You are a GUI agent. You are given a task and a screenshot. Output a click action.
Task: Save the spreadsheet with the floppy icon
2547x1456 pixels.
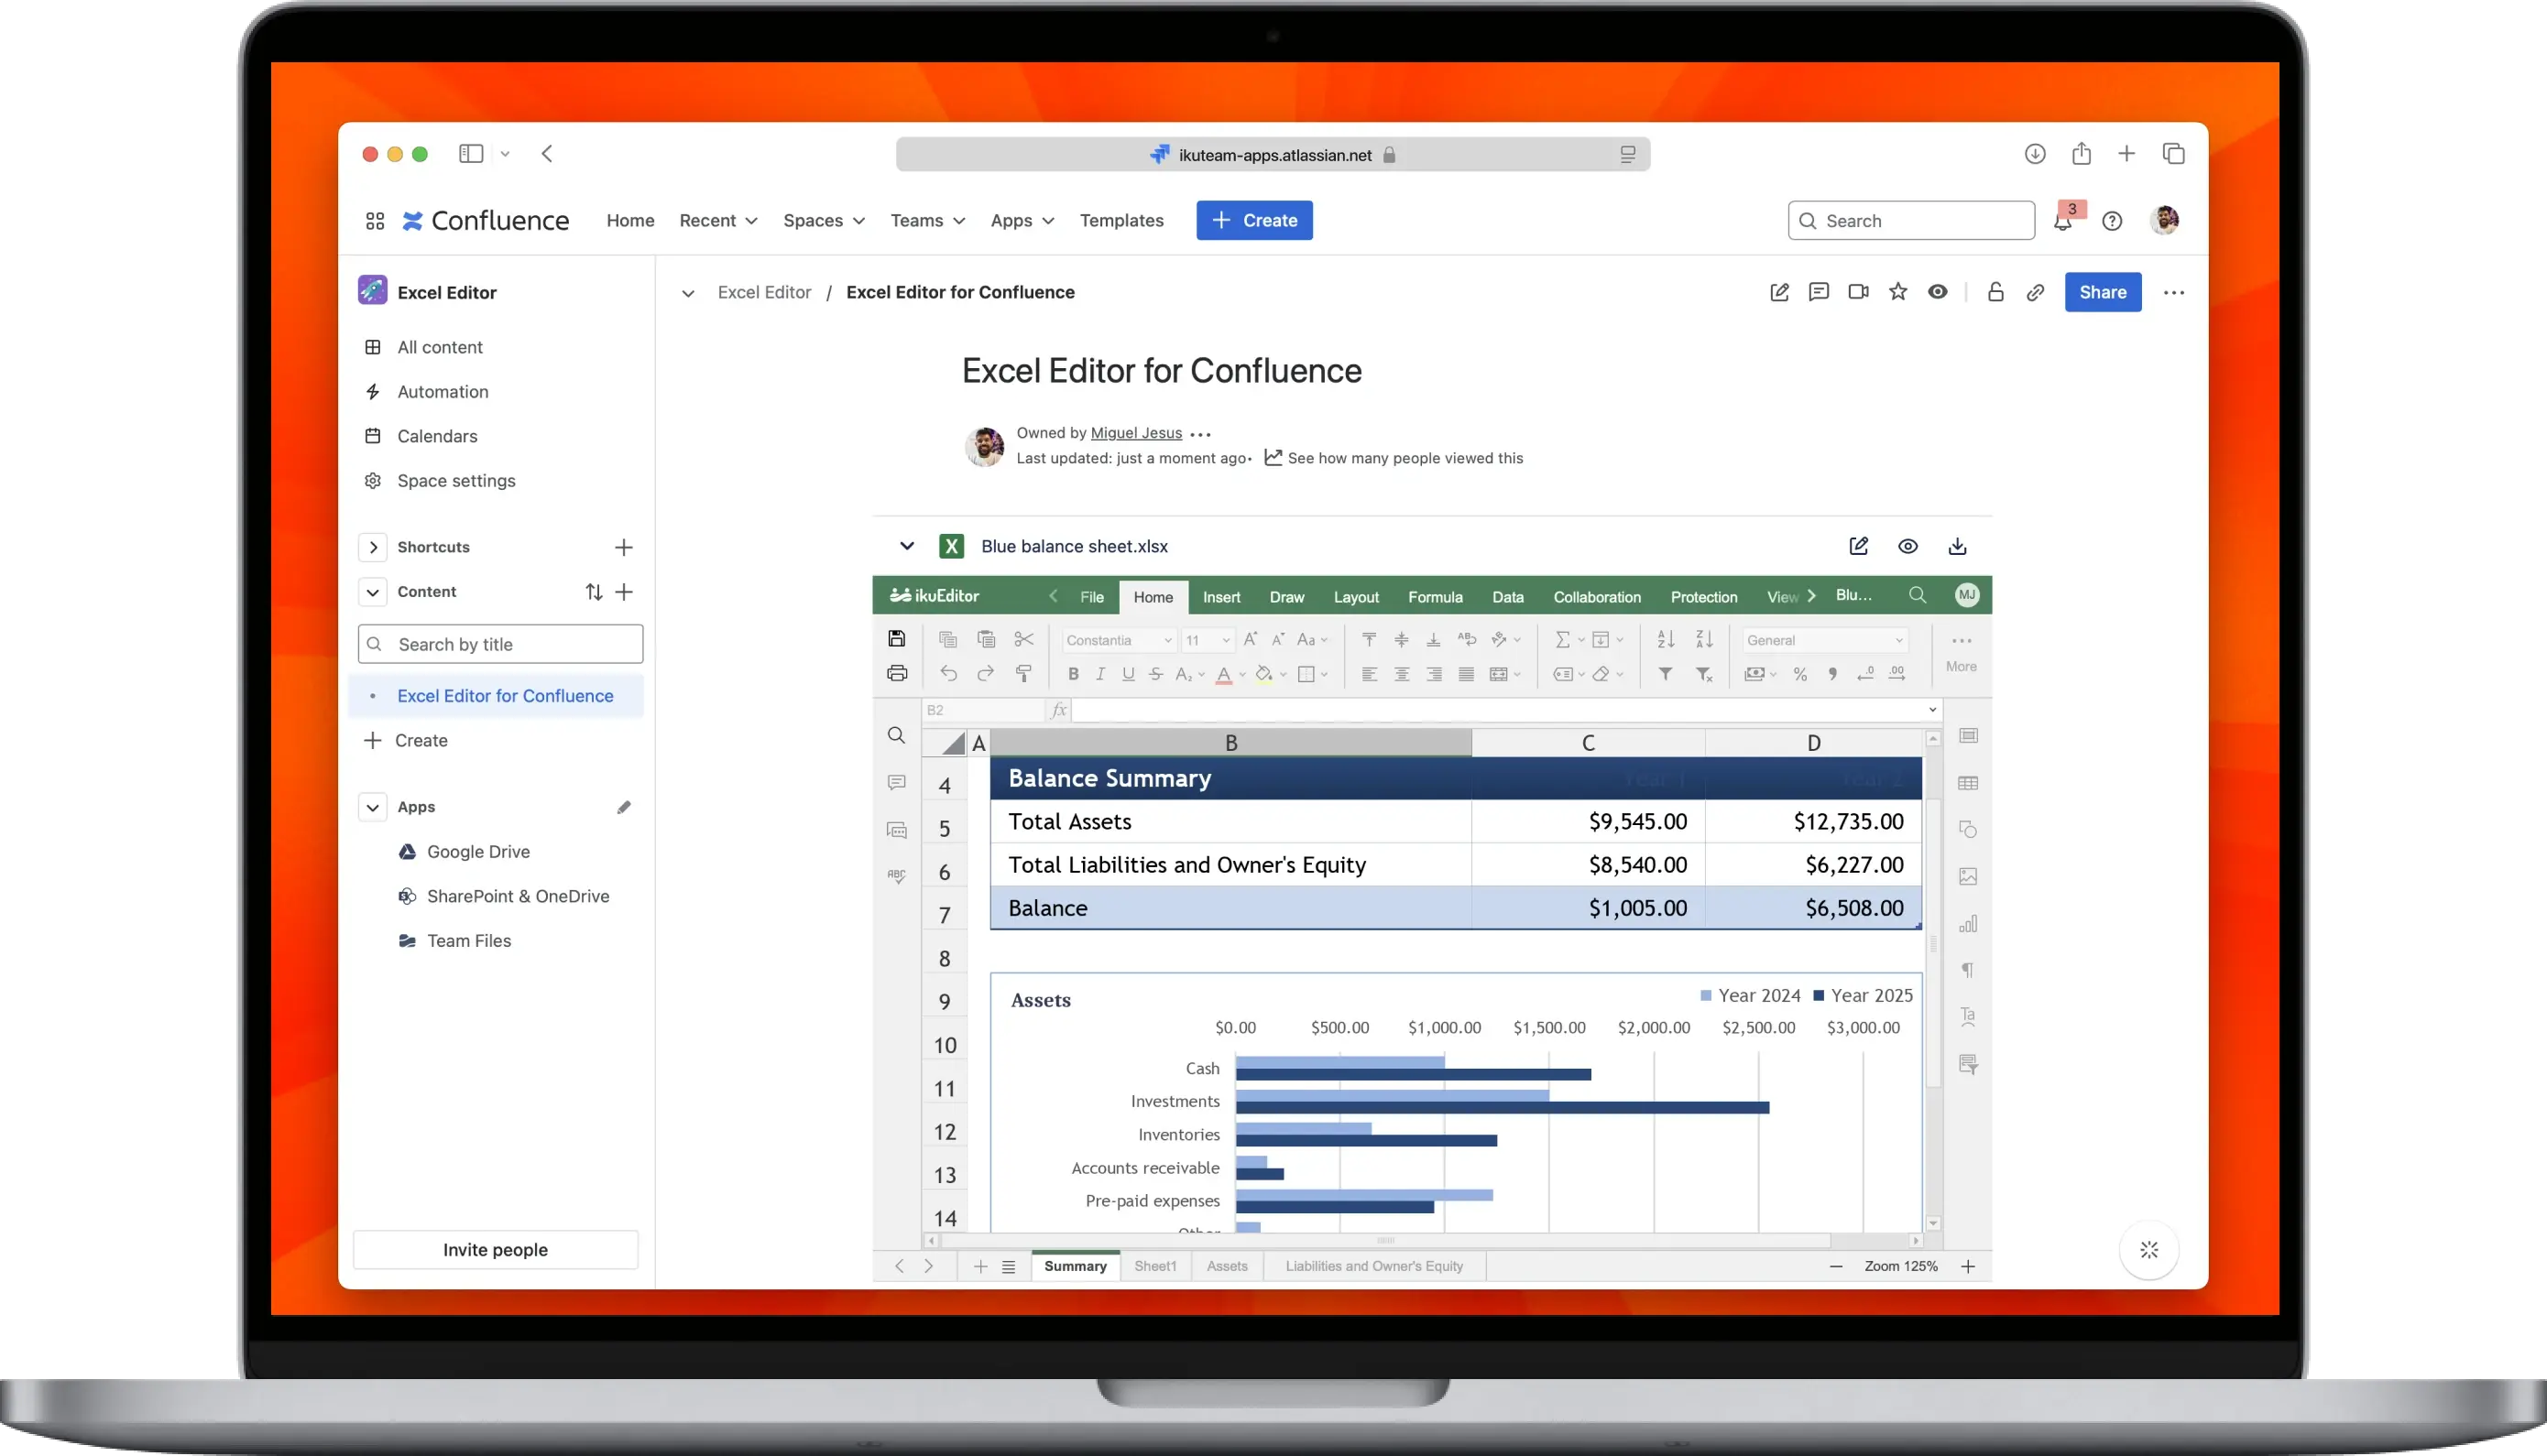coord(896,639)
